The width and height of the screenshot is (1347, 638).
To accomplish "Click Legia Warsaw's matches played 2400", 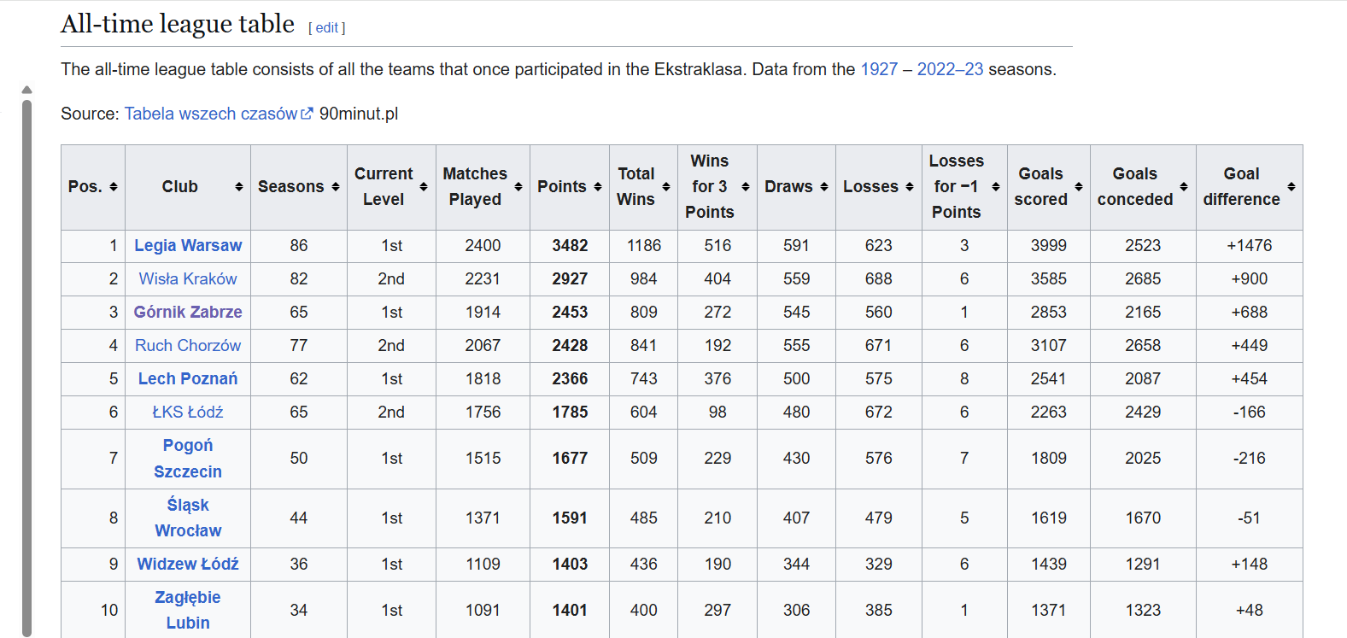I will 483,246.
